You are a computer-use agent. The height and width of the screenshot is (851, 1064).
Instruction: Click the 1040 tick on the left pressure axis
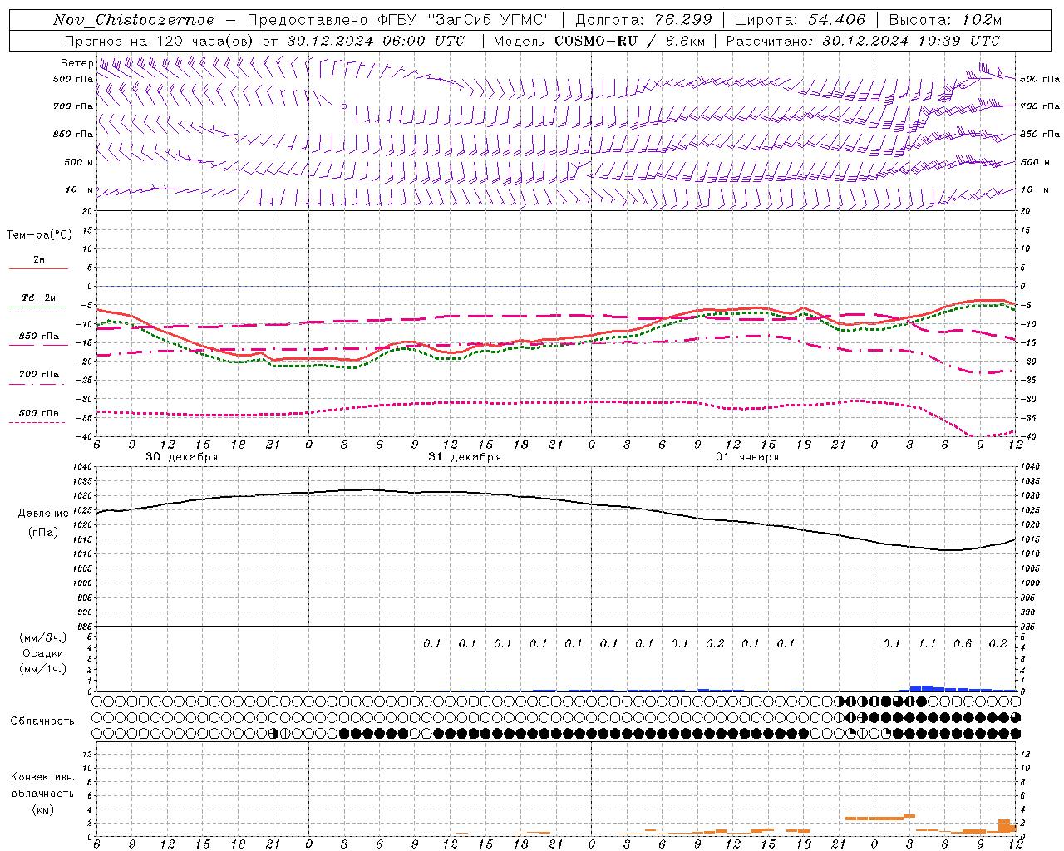(83, 467)
